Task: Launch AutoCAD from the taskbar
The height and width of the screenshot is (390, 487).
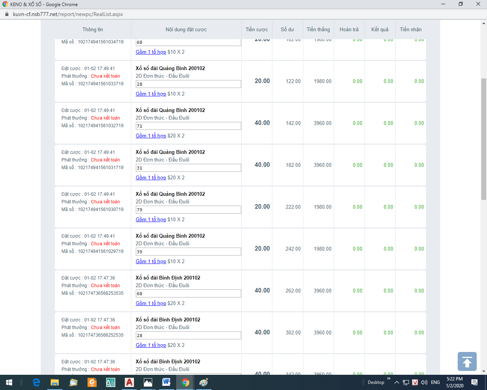Action: pos(129,382)
